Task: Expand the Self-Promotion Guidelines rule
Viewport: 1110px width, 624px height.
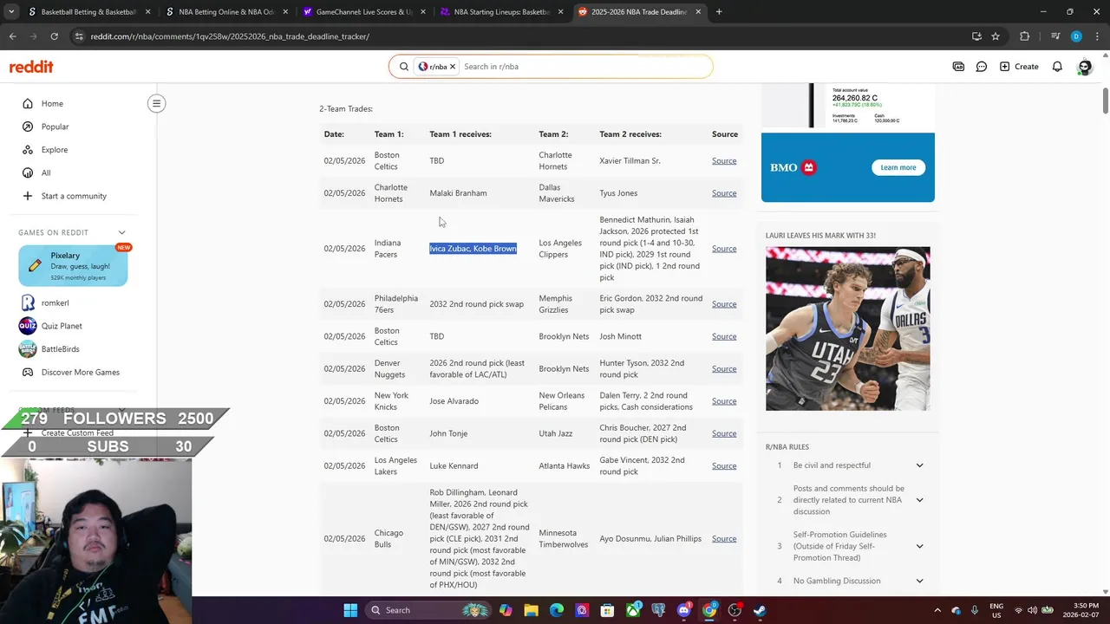Action: [x=919, y=546]
